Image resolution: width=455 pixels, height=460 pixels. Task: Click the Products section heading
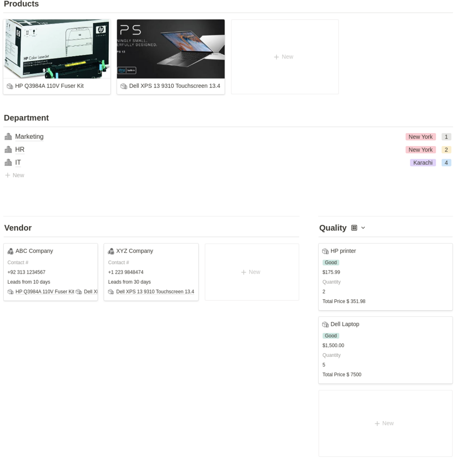21,4
